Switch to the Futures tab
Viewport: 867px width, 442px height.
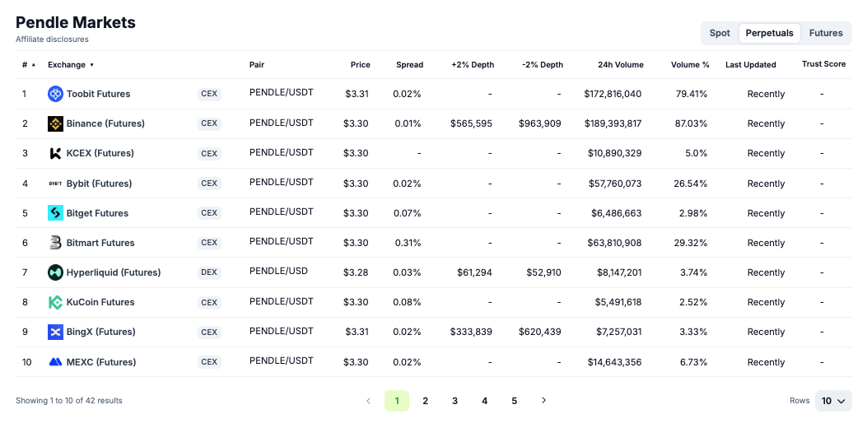tap(826, 33)
